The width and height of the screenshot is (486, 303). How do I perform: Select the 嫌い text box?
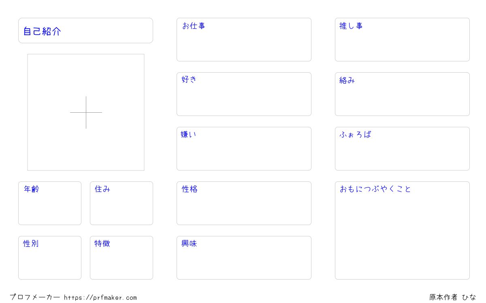tap(244, 149)
